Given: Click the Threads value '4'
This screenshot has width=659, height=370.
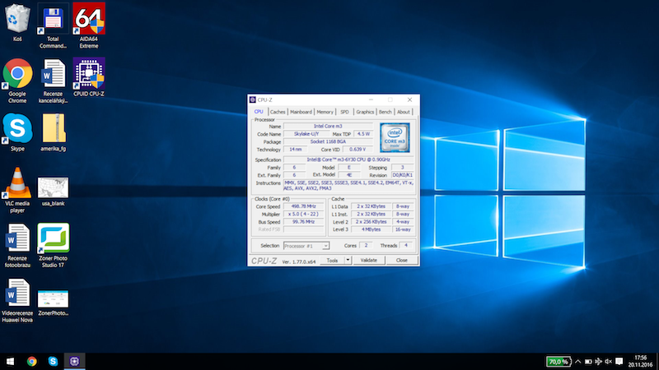Looking at the screenshot, I should pos(406,245).
